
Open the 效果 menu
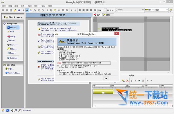tap(22, 6)
